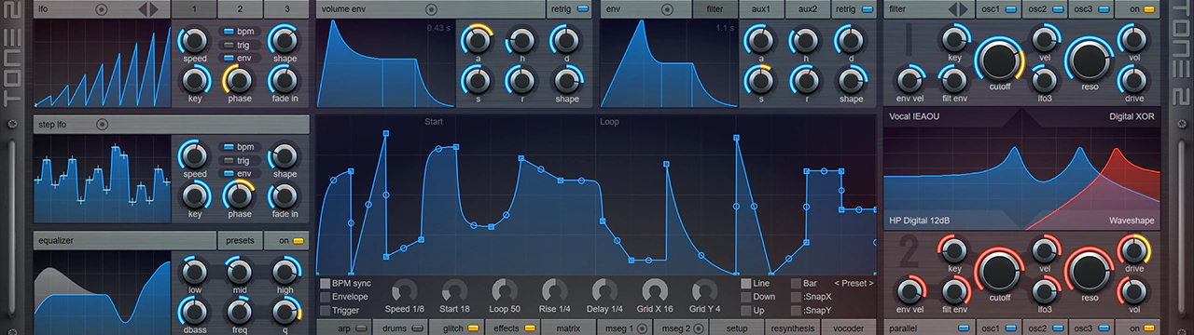
Task: Select the aux2 envelope tab
Action: [x=807, y=9]
